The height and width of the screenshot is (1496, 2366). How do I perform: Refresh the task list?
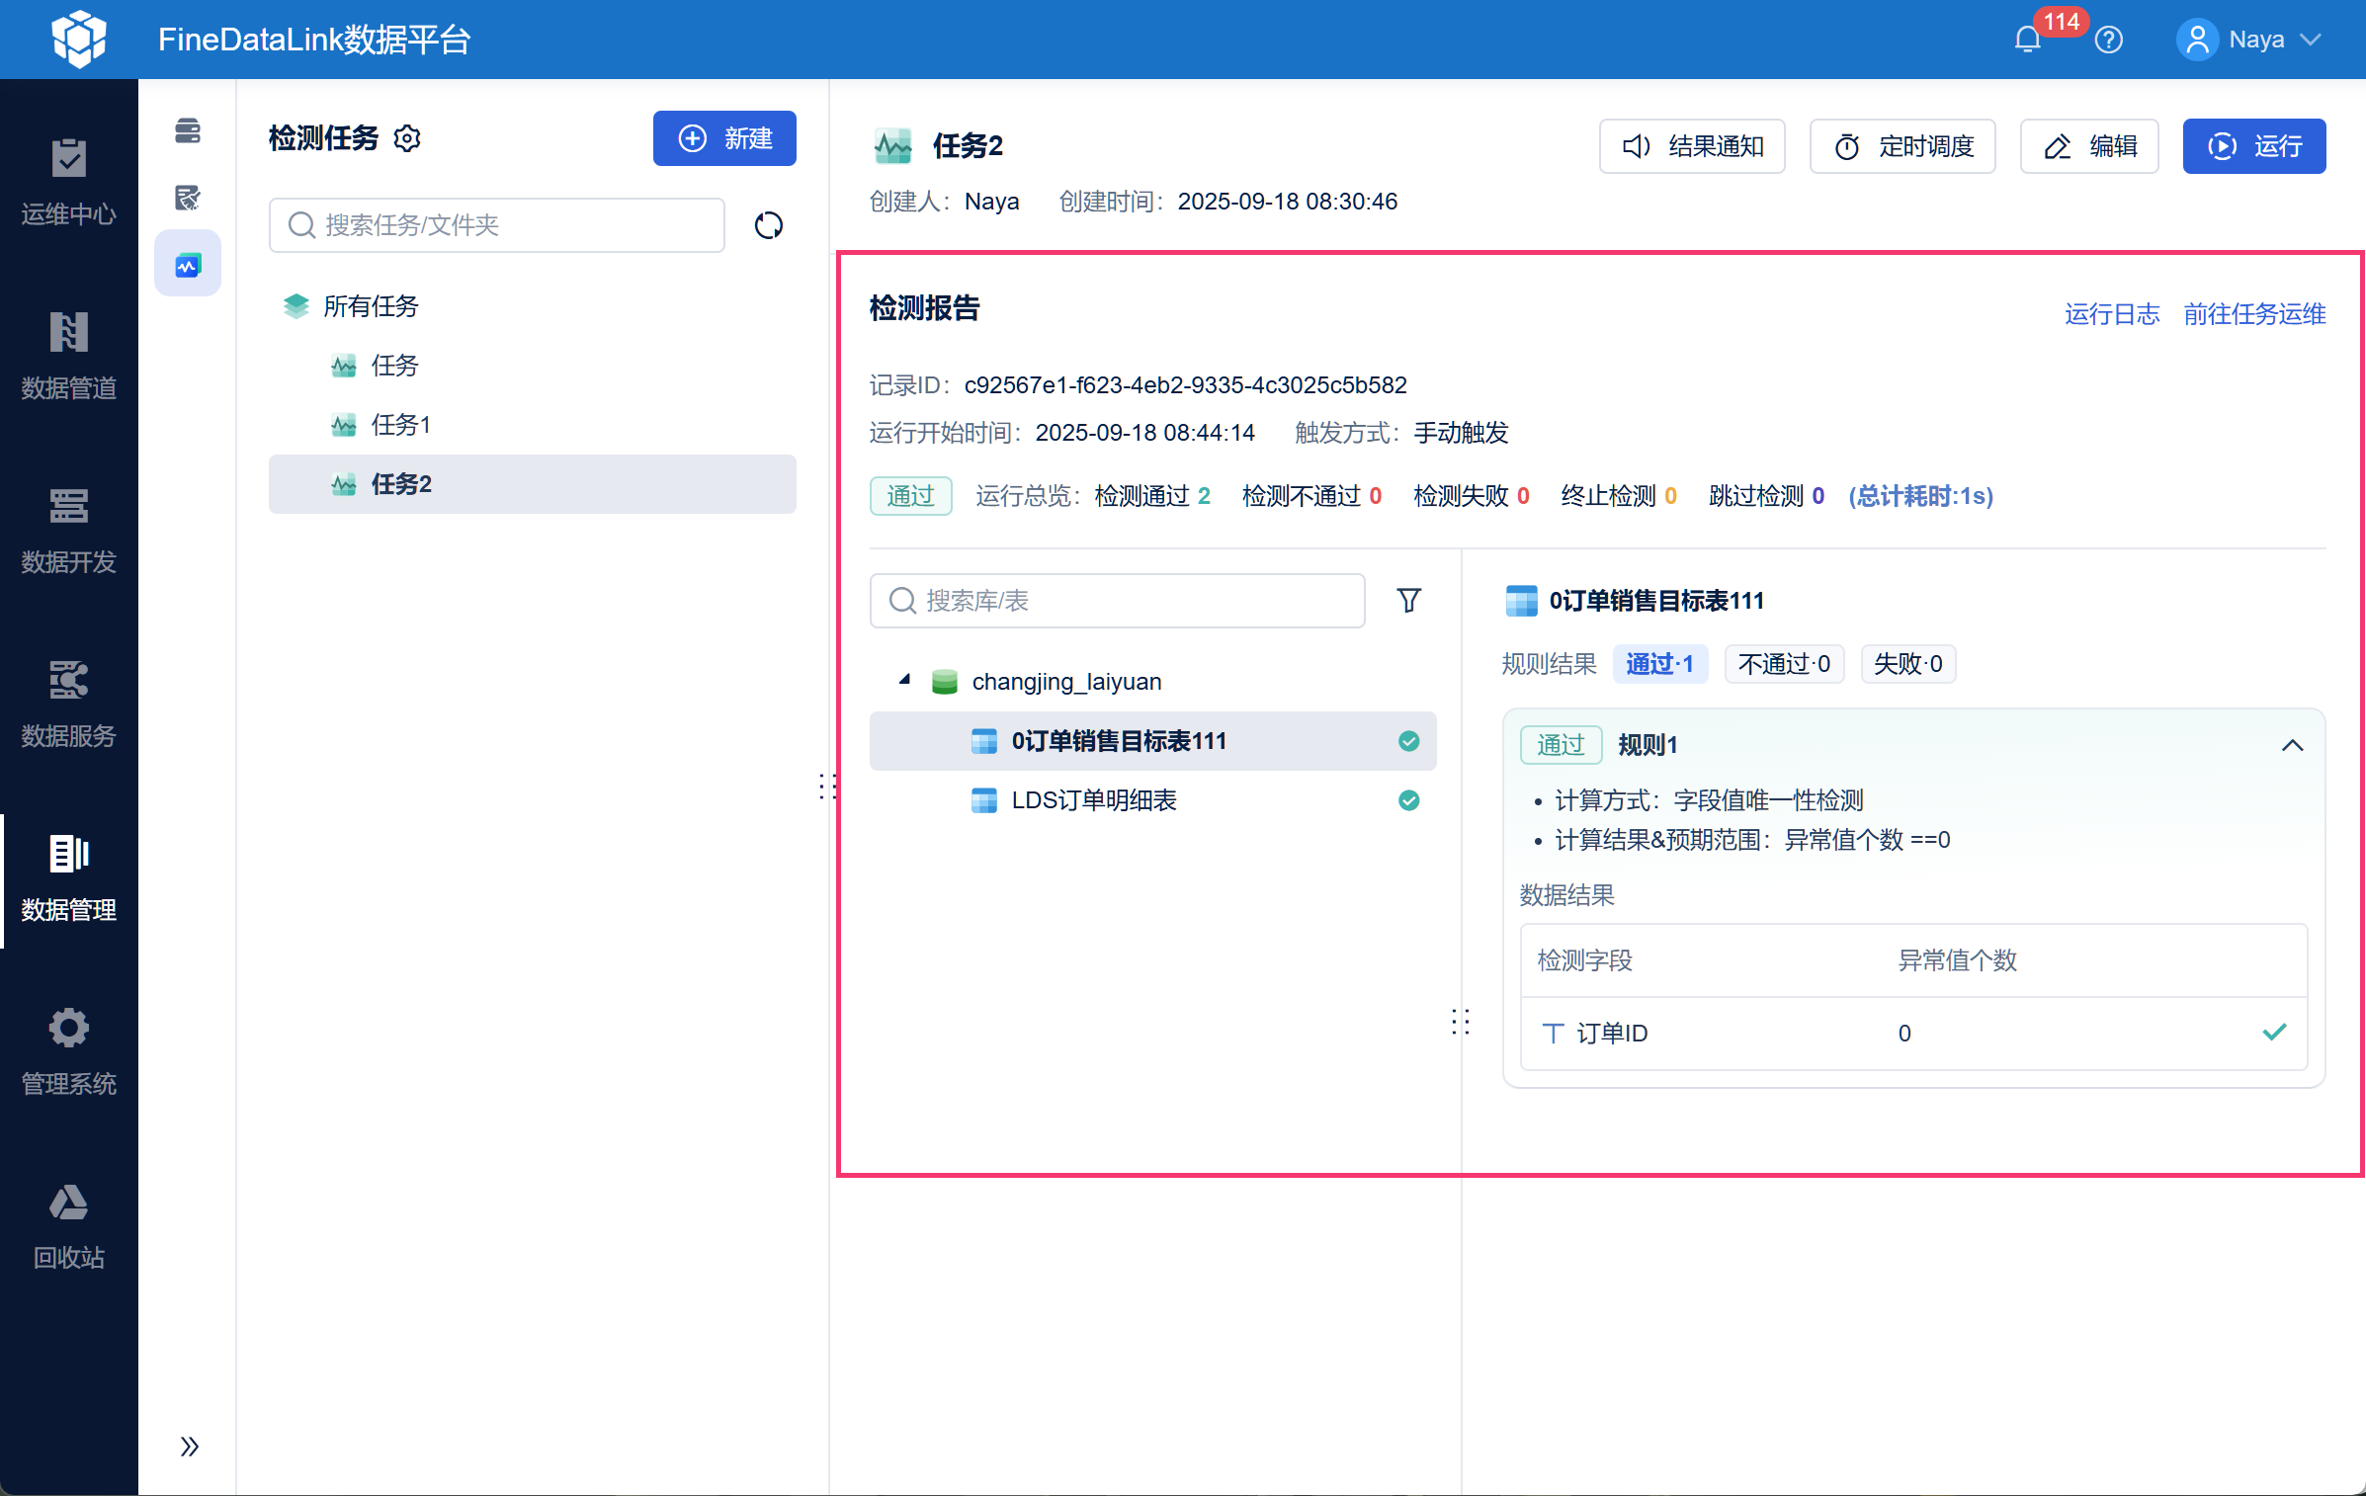(x=769, y=225)
